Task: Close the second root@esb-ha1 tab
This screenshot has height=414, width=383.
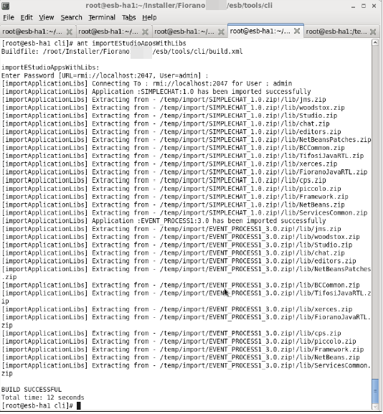Action: pyautogui.click(x=145, y=32)
